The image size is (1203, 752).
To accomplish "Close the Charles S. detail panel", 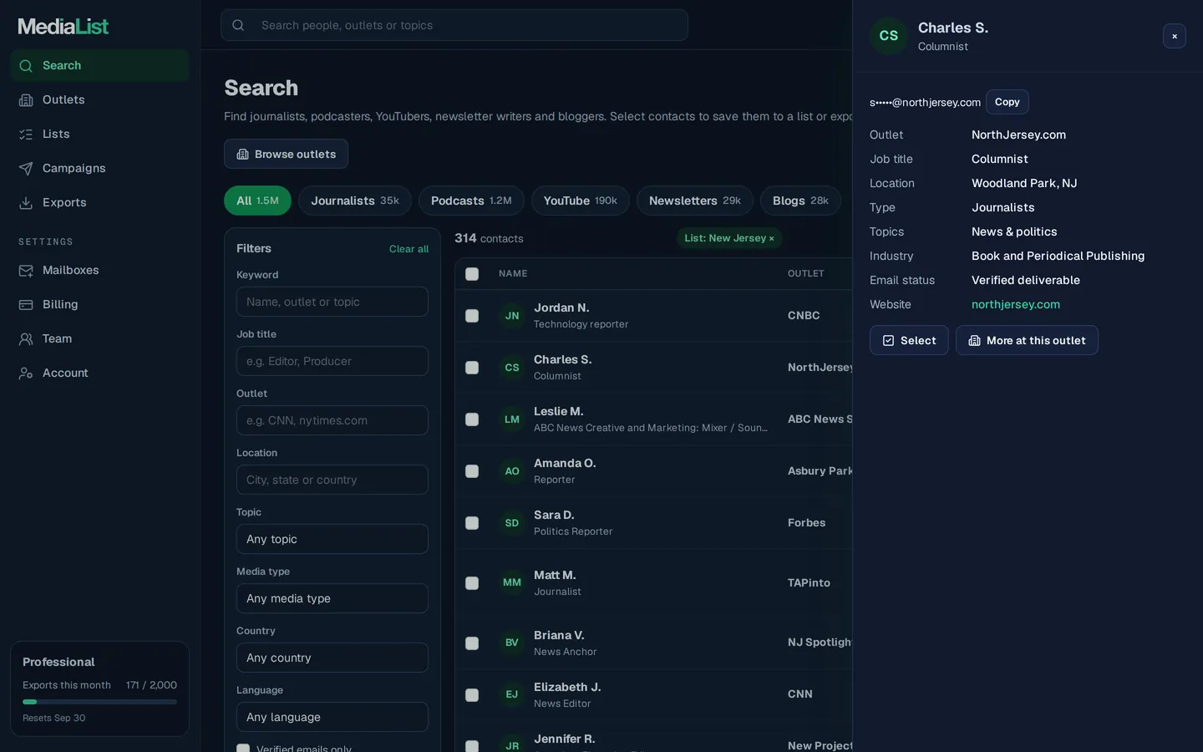I will (1175, 36).
